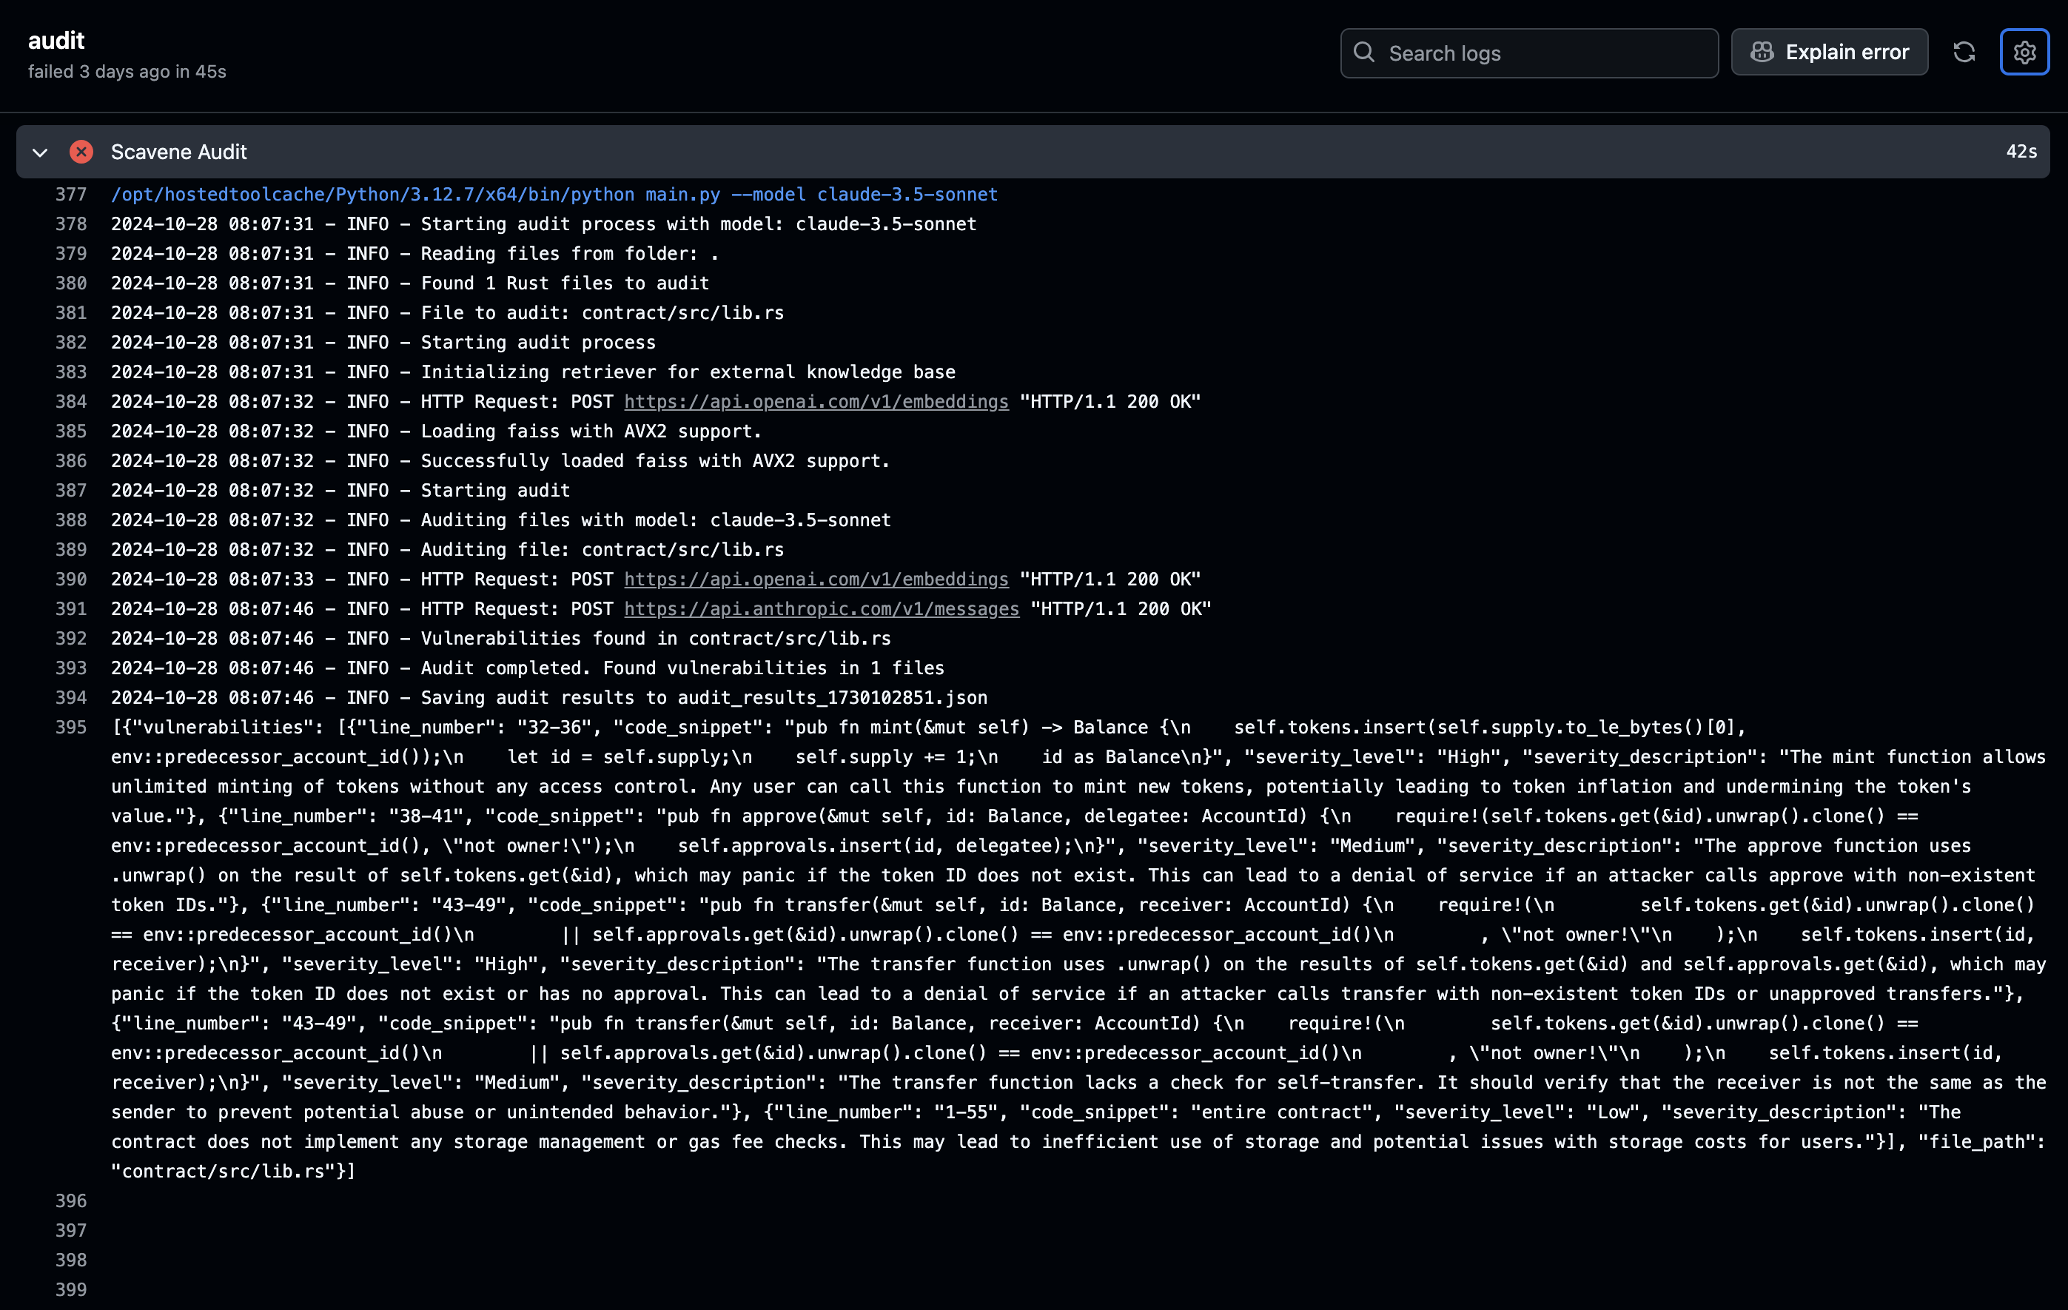The height and width of the screenshot is (1310, 2068).
Task: Click the red failed status icon
Action: click(x=81, y=152)
